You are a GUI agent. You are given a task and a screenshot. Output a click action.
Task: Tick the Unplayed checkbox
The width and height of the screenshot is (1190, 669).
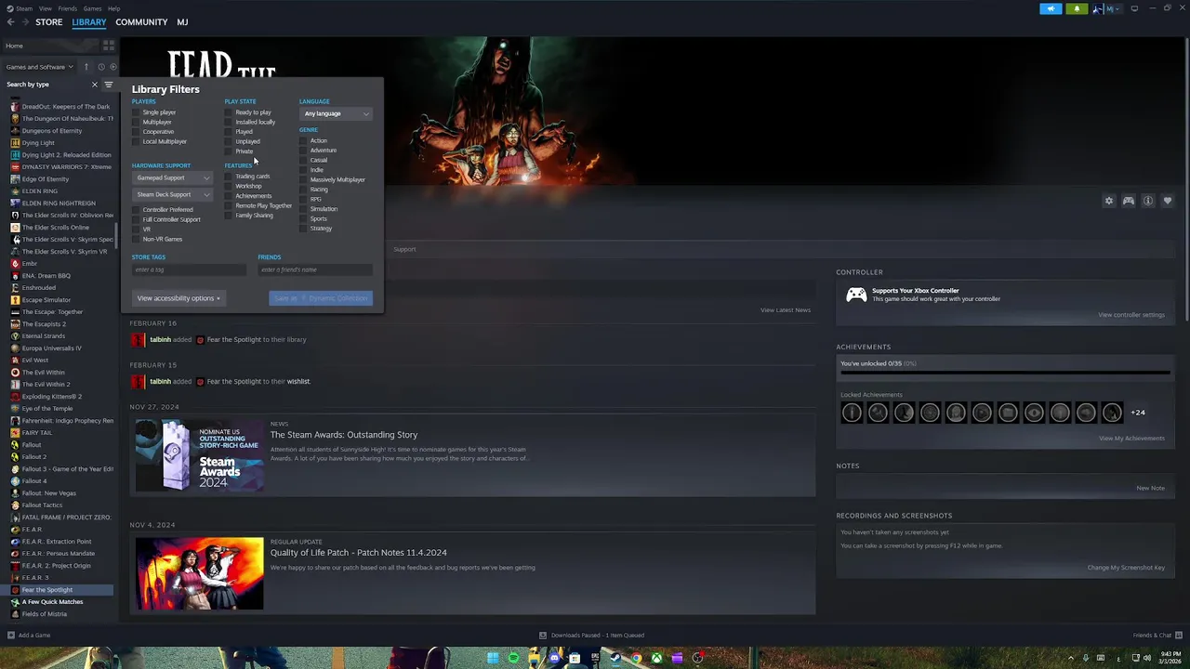pyautogui.click(x=229, y=141)
